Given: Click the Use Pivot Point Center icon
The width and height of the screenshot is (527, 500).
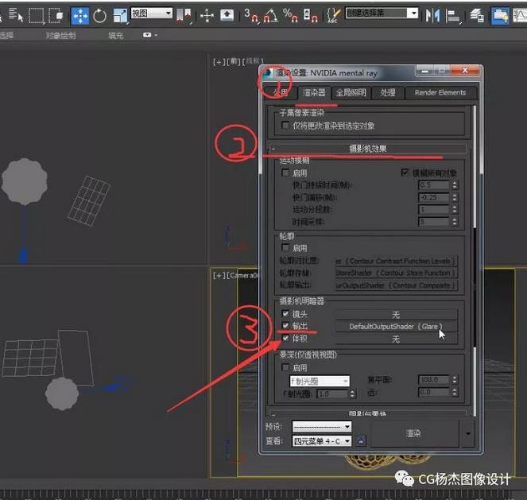Looking at the screenshot, I should 184,16.
